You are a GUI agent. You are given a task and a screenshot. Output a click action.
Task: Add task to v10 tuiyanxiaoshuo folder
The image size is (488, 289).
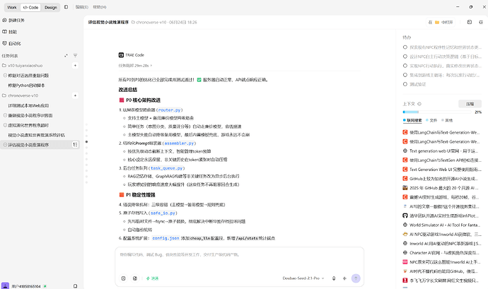pyautogui.click(x=75, y=66)
